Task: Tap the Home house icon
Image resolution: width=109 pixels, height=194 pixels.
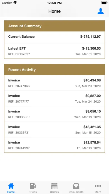Action: pos(11,186)
